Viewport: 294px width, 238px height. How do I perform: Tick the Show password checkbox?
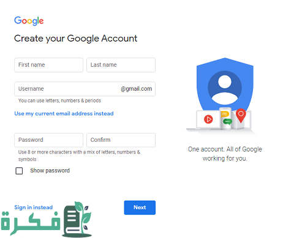pos(19,171)
